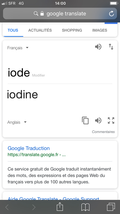Open the Français source language dropdown
The width and height of the screenshot is (120, 214).
coord(18,48)
